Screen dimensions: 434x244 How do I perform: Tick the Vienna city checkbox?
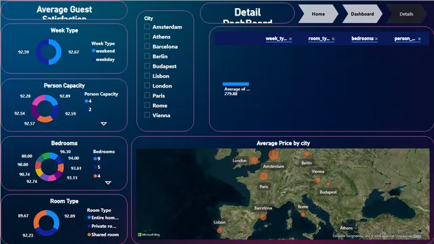coord(147,115)
